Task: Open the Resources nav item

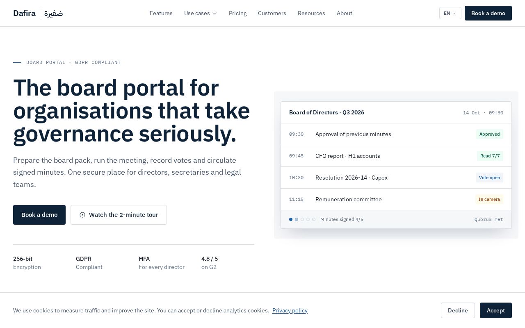Action: (x=311, y=13)
